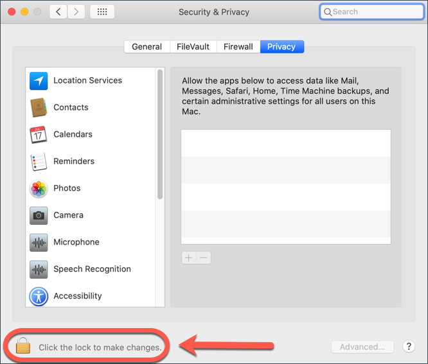This screenshot has width=428, height=364.
Task: Click the Contacts address book icon
Action: (39, 107)
